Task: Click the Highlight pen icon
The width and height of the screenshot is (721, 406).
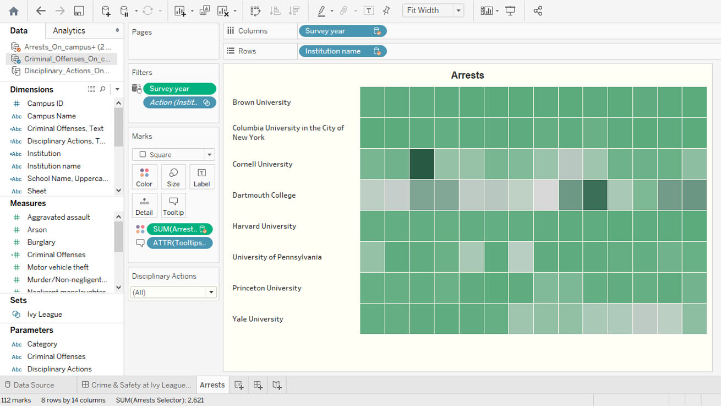Action: 322,10
